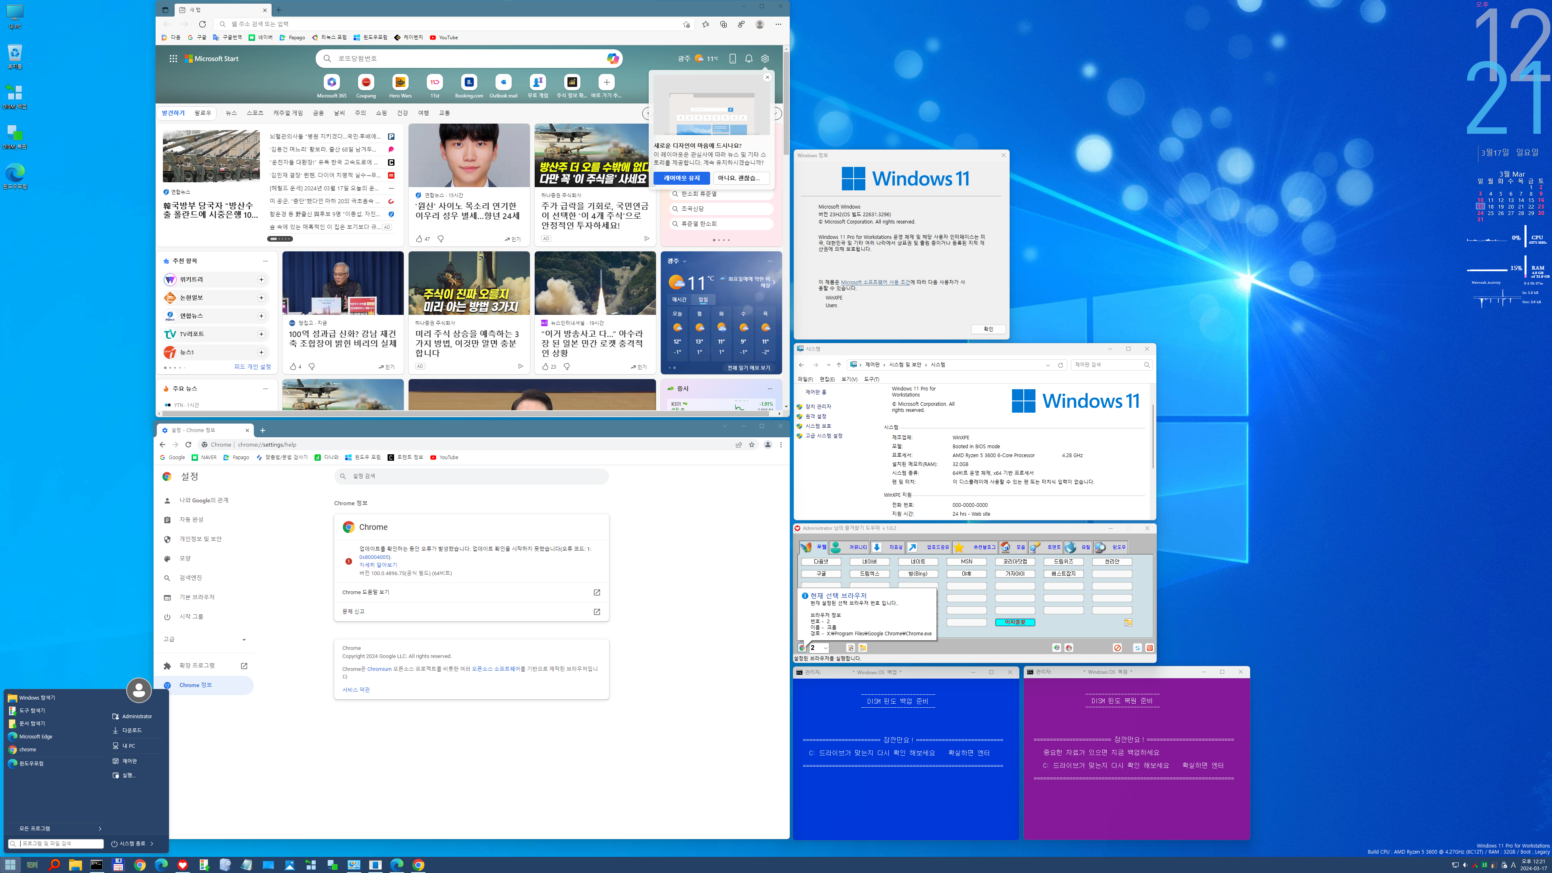Open Edge favorites star-list icon
Image resolution: width=1552 pixels, height=873 pixels.
coord(706,24)
